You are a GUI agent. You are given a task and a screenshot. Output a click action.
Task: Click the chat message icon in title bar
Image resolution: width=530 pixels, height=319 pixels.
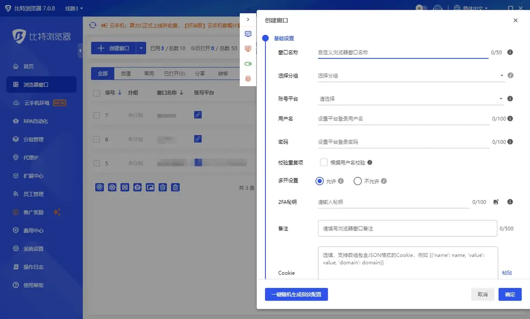pos(438,8)
